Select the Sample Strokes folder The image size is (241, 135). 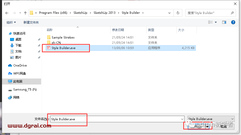tap(63, 37)
